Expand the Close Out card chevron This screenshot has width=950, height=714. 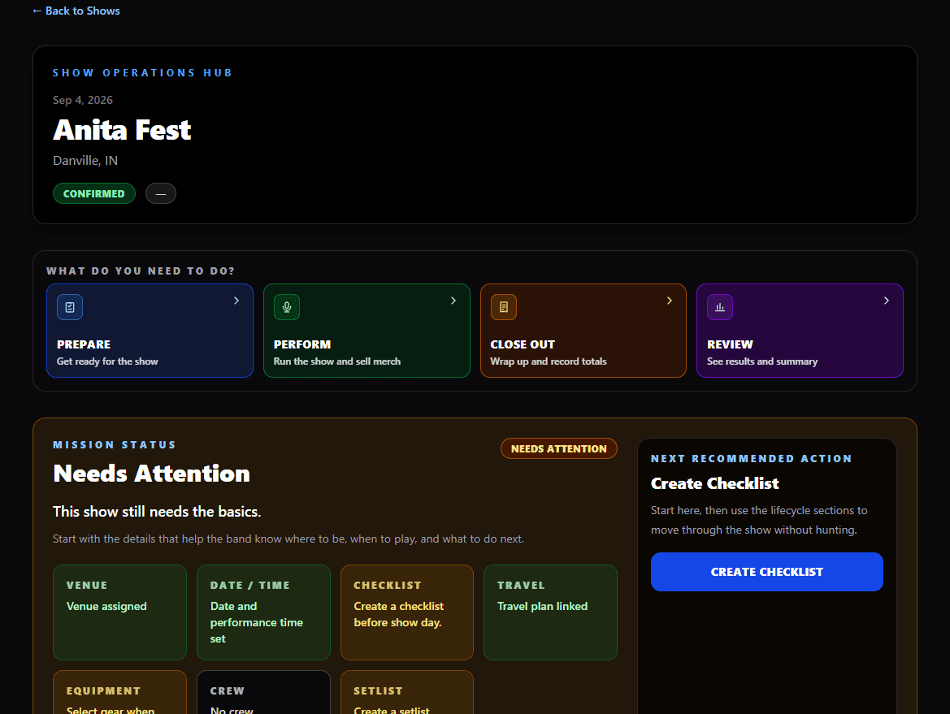tap(670, 301)
